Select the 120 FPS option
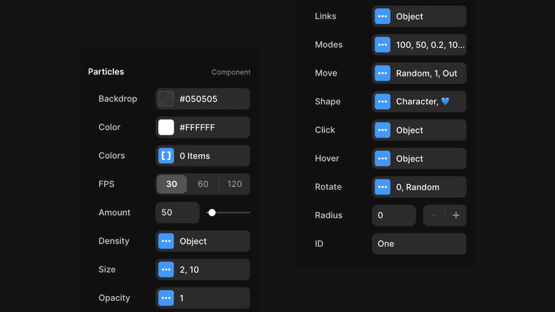Viewport: 555px width, 312px height. [x=234, y=184]
